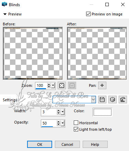Click the Save preset floppy disk icon
Image resolution: width=129 pixels, height=151 pixels.
102,100
